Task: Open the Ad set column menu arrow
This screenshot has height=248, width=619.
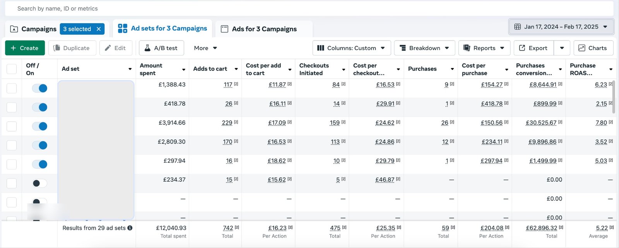Action: [x=130, y=69]
